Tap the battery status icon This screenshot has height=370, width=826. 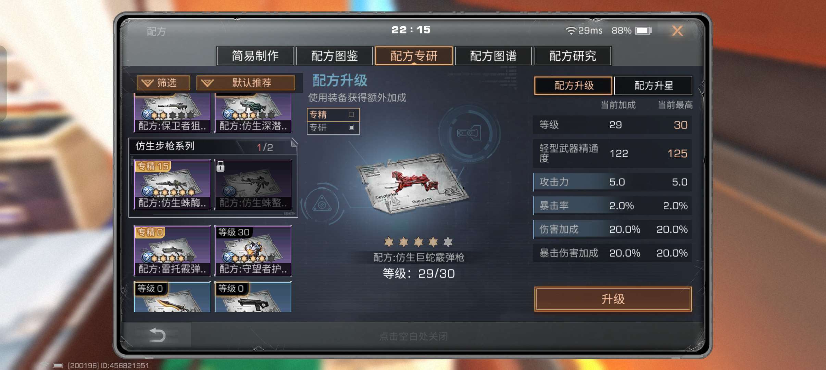pos(643,30)
